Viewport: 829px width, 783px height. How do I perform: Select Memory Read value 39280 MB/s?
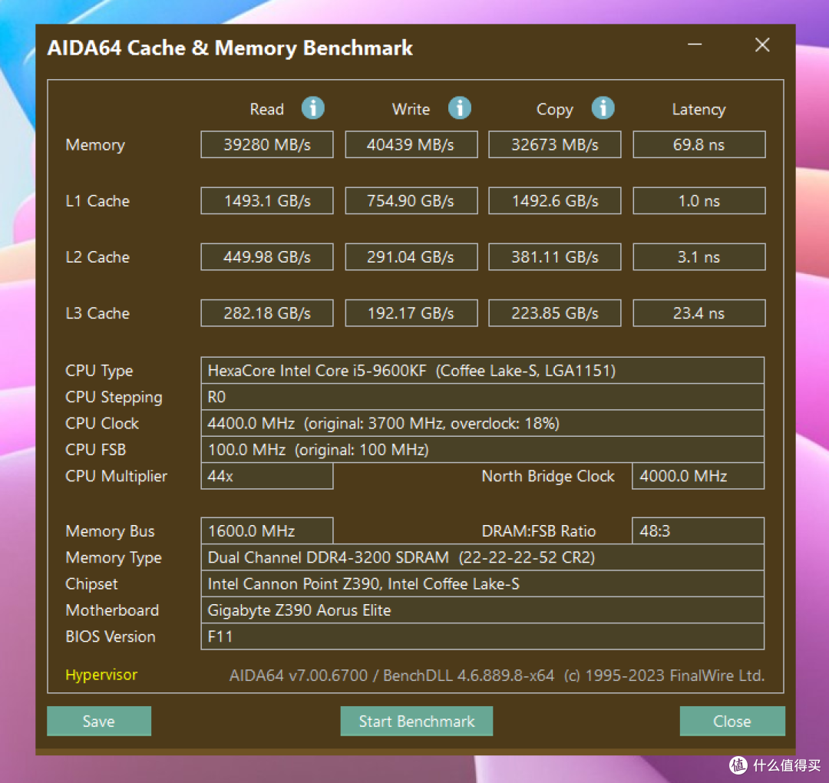pyautogui.click(x=267, y=144)
